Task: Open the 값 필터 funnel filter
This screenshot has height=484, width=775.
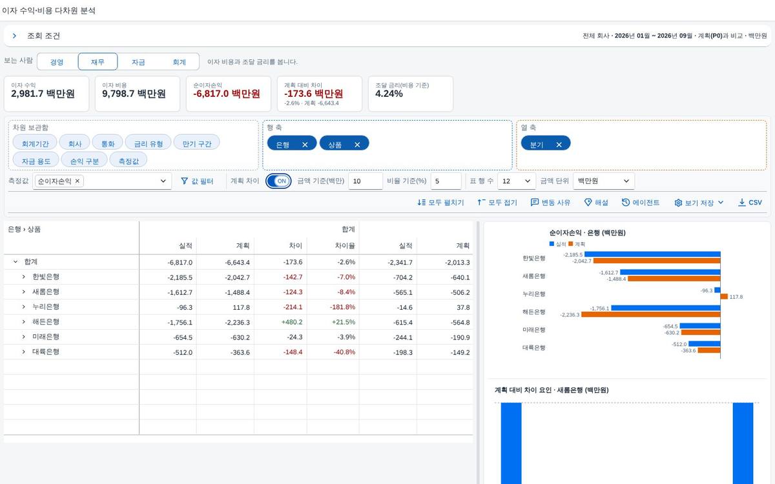Action: click(x=197, y=181)
